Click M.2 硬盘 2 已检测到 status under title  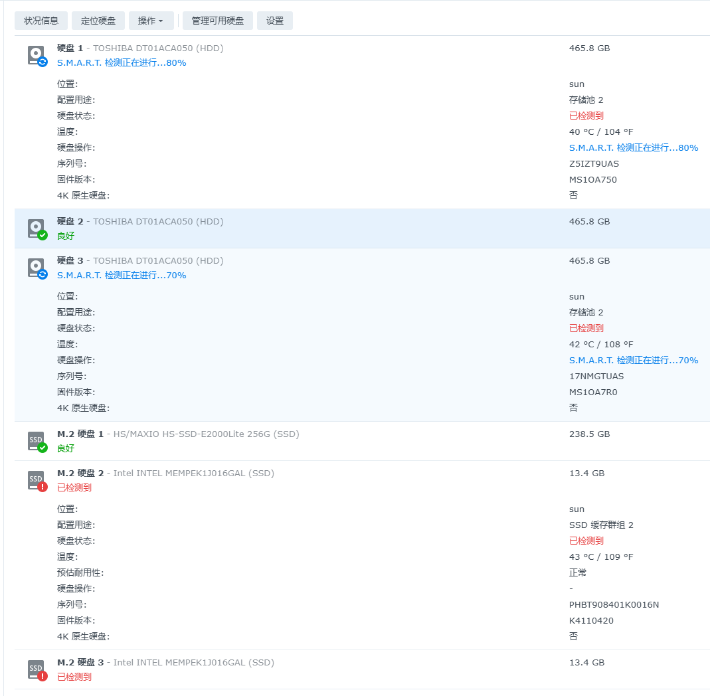click(x=74, y=487)
